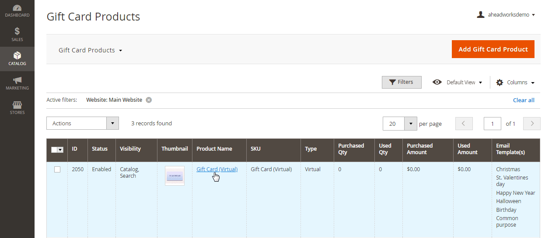The height and width of the screenshot is (238, 545).
Task: Open the Actions dropdown
Action: [83, 123]
